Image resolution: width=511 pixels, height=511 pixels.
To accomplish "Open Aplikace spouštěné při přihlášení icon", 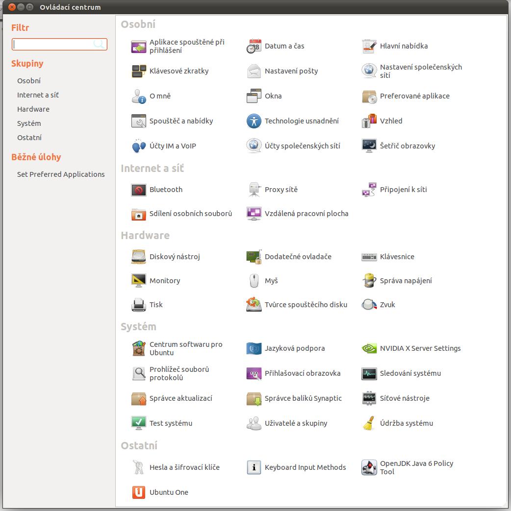I will (x=139, y=46).
